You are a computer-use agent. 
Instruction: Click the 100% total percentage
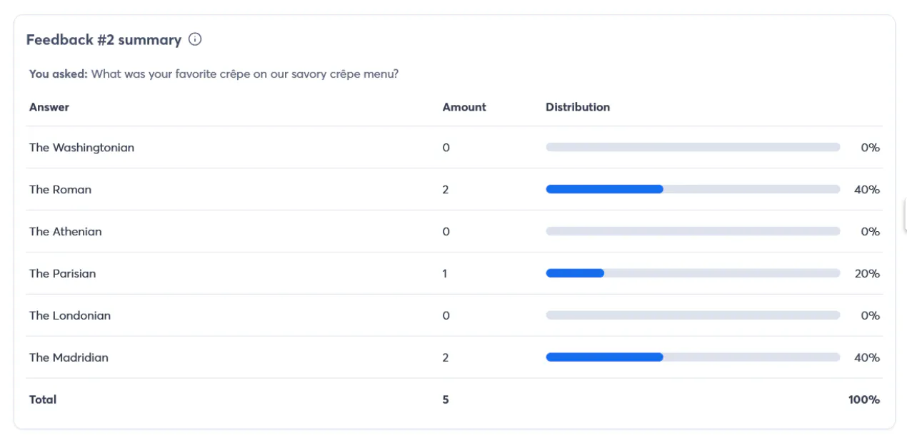[863, 399]
